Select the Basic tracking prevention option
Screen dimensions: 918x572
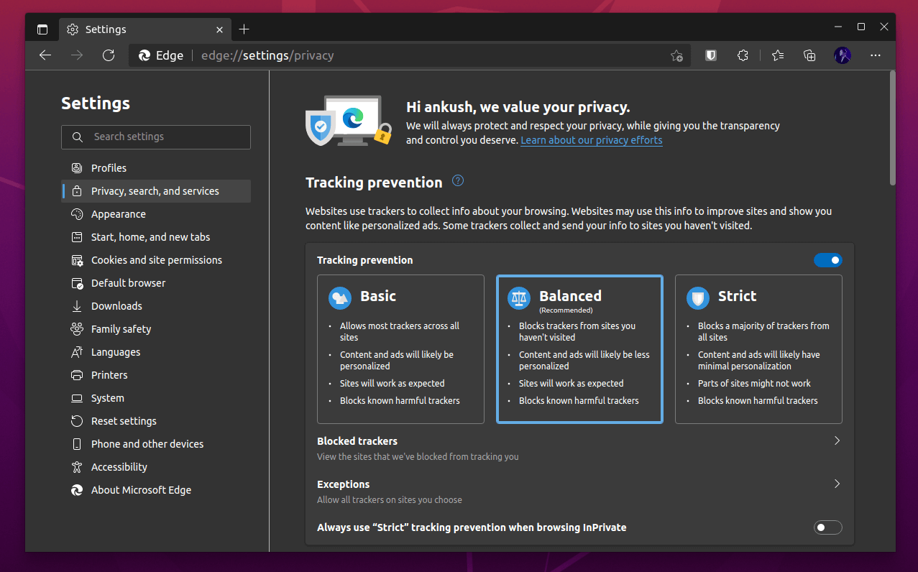400,349
